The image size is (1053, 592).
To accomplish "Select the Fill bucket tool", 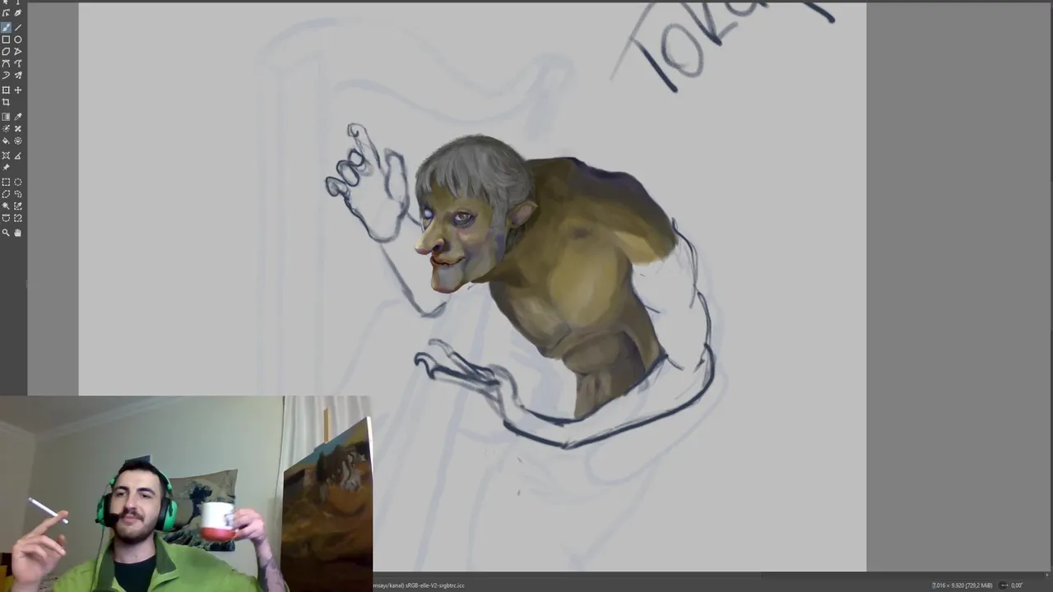I will (6, 141).
